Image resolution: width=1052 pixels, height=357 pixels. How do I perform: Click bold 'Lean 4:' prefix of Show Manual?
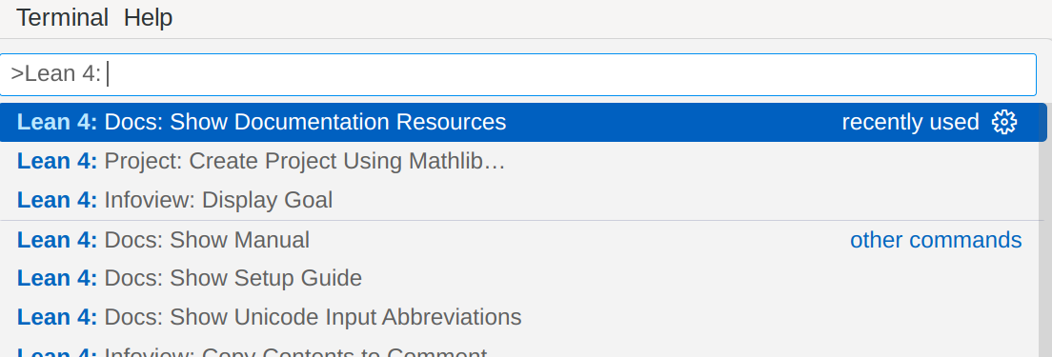(58, 240)
